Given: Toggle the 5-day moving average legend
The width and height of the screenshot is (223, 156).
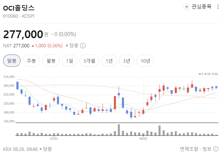Looking at the screenshot, I should pos(201,74).
